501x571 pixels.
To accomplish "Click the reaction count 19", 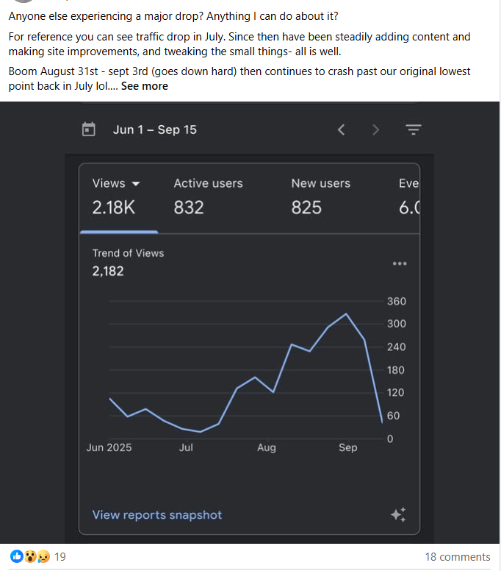I will pyautogui.click(x=60, y=557).
